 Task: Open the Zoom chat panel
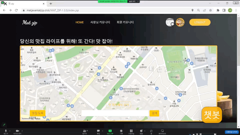[98, 132]
